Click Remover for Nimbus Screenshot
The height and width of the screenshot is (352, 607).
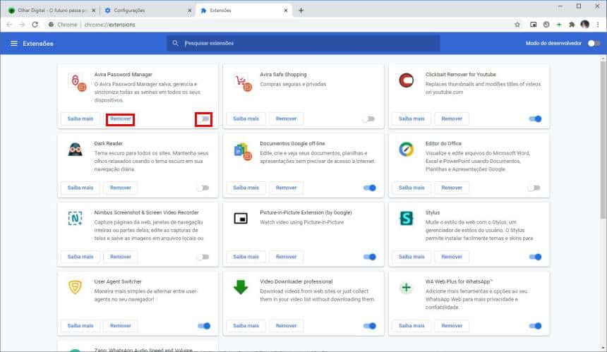tap(121, 257)
